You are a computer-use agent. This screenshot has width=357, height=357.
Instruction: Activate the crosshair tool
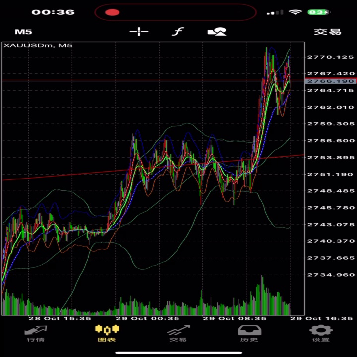[x=139, y=31]
